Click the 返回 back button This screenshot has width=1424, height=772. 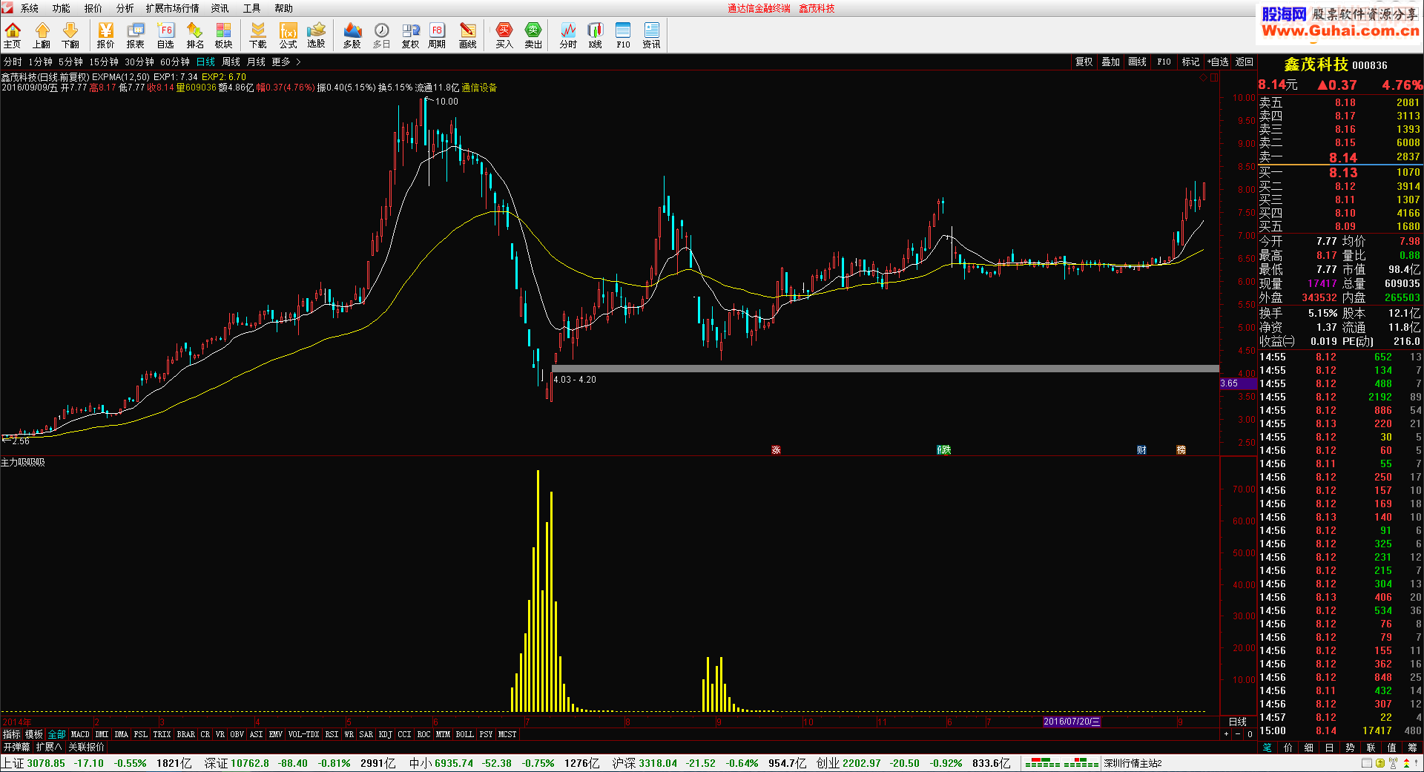coord(1245,62)
